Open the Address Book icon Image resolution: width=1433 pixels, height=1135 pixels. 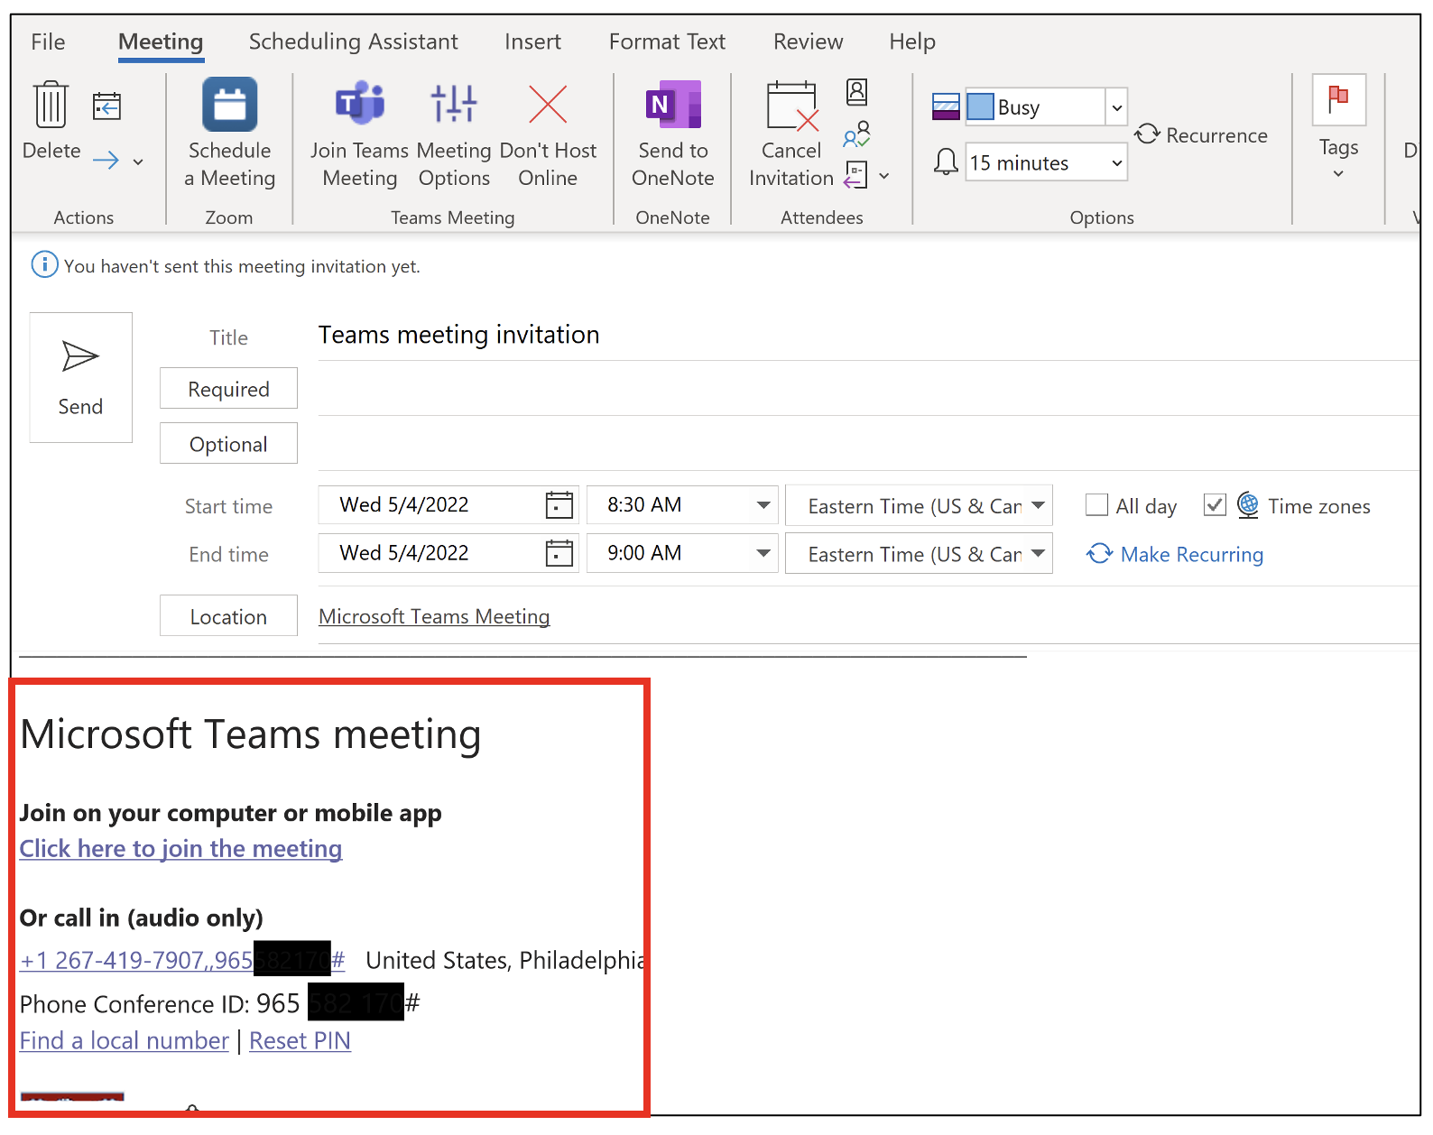click(x=856, y=91)
